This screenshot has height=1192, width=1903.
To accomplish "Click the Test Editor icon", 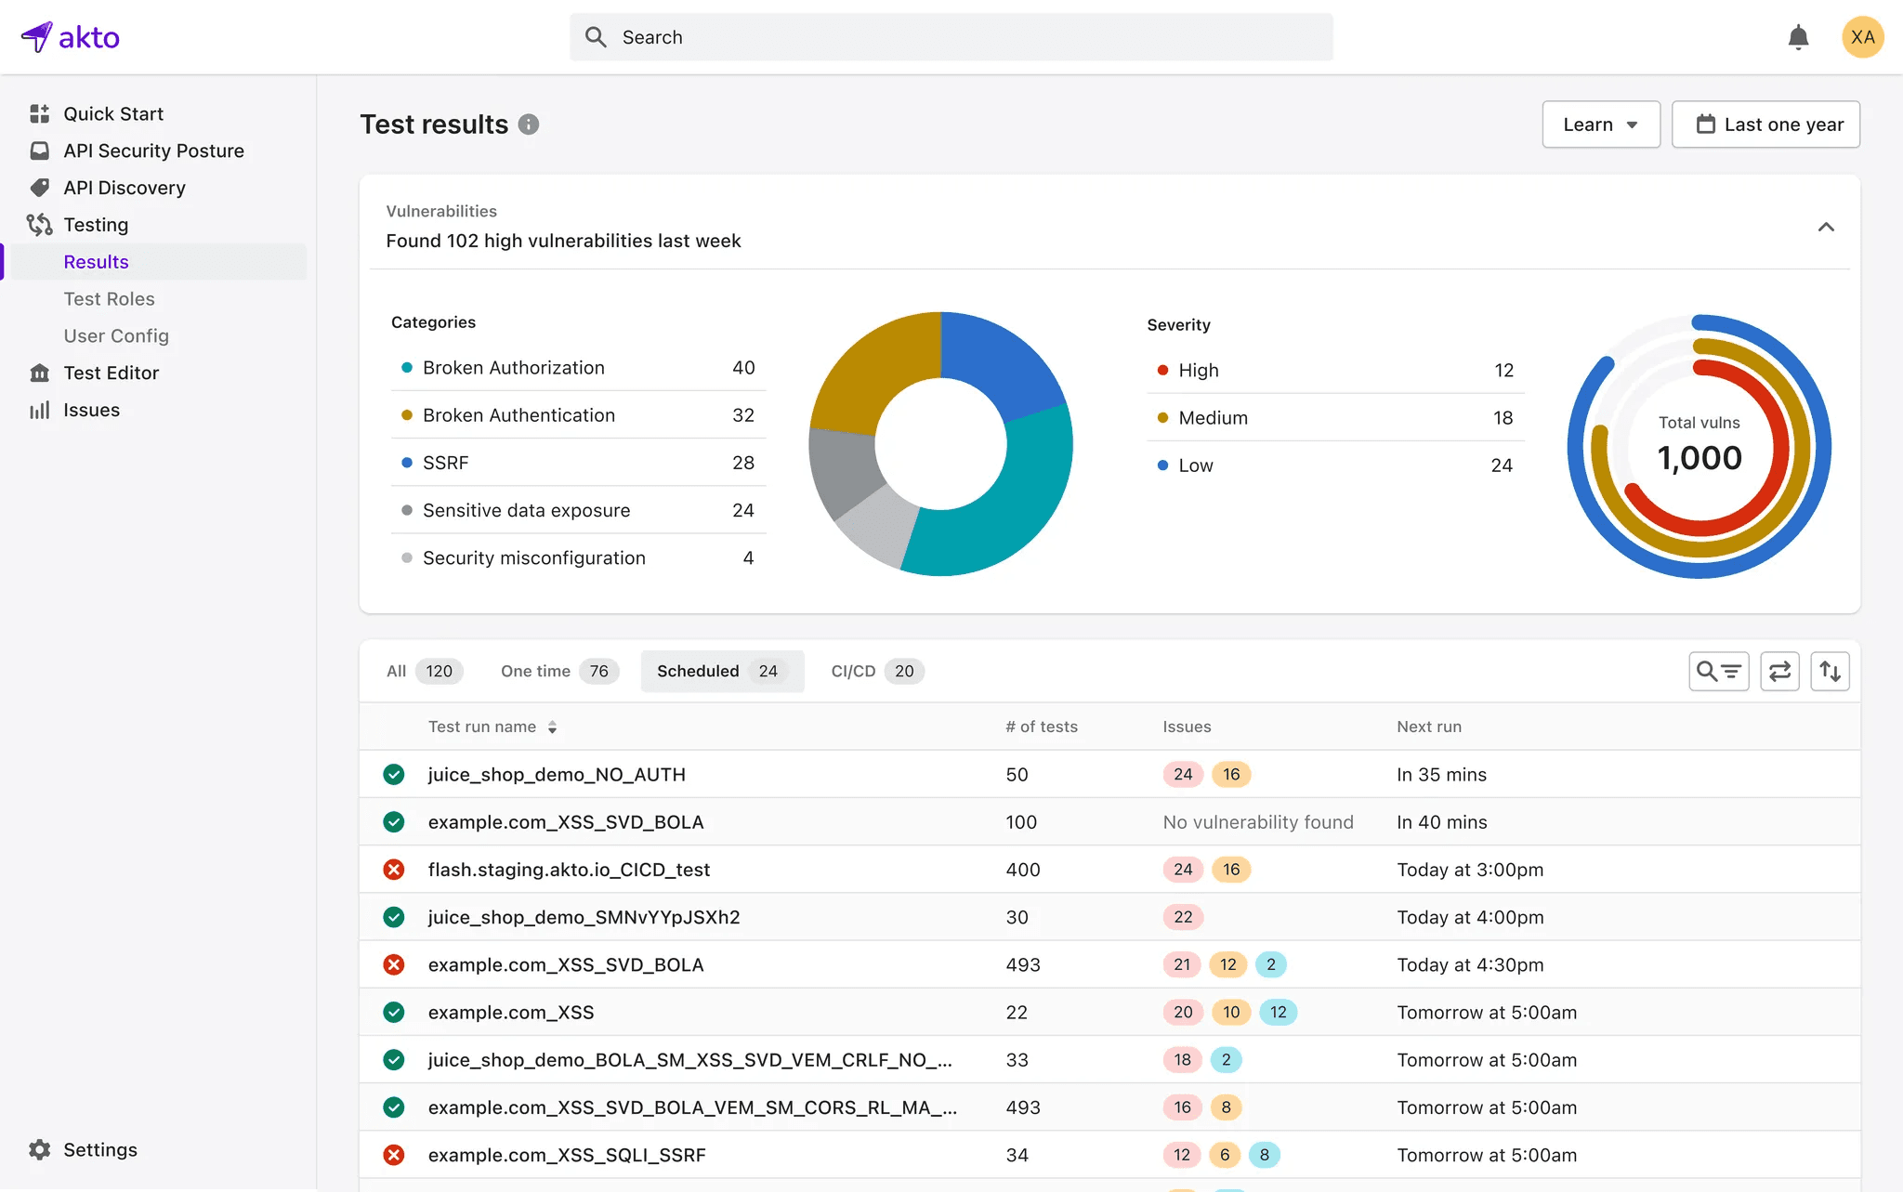I will click(39, 373).
